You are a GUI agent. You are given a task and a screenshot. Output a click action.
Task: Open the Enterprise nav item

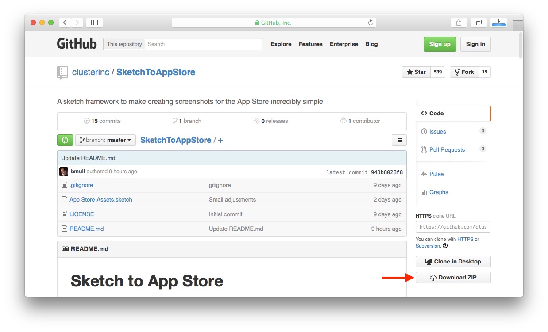click(344, 44)
